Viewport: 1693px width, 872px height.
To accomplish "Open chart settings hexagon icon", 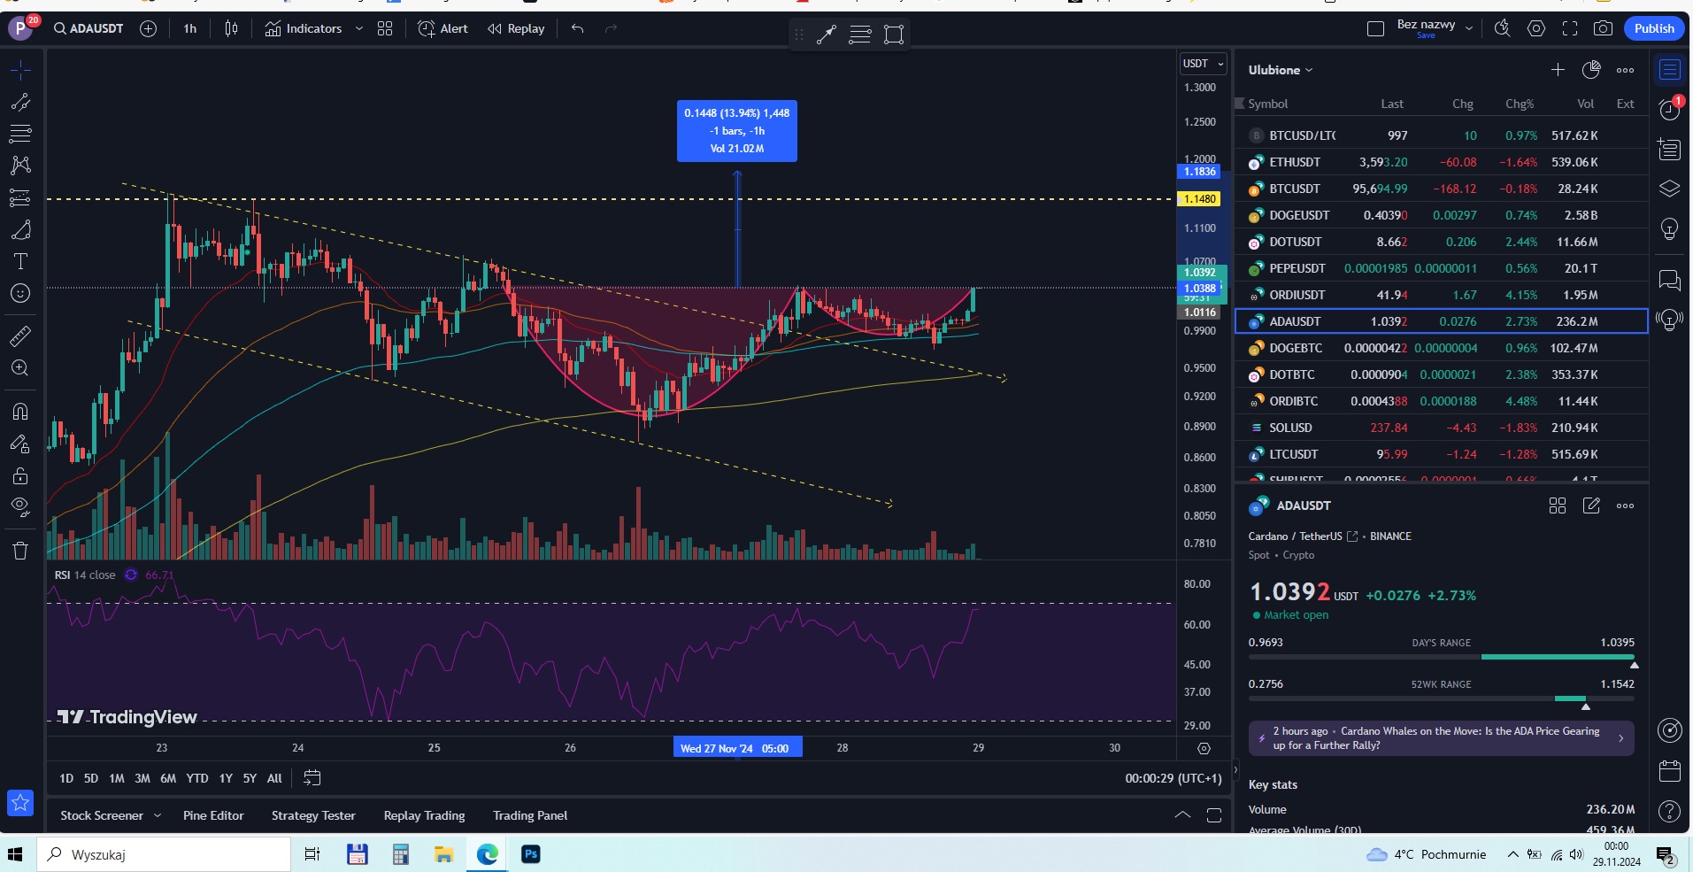I will 1536,28.
